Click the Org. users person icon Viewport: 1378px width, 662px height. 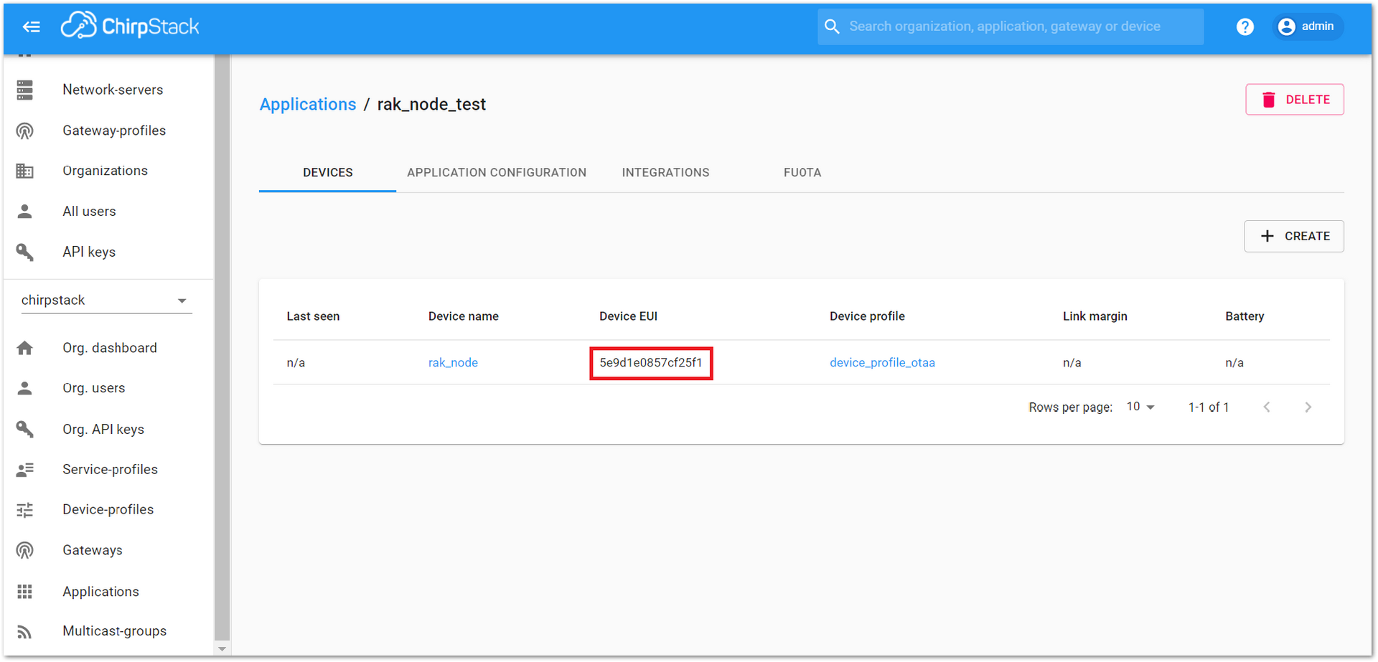click(x=25, y=388)
